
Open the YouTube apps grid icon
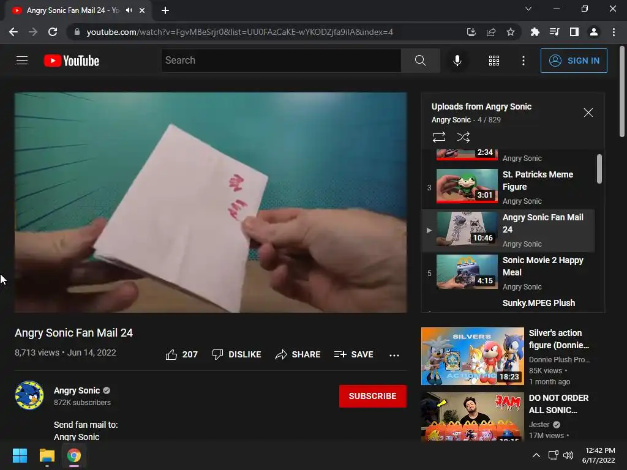[x=494, y=61]
